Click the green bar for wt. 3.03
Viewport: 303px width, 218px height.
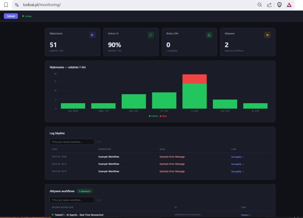(164, 101)
